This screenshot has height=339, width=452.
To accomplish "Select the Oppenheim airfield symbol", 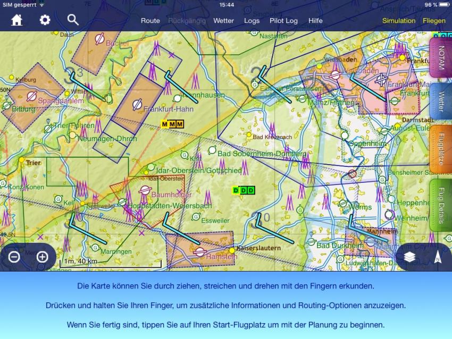I will [345, 135].
